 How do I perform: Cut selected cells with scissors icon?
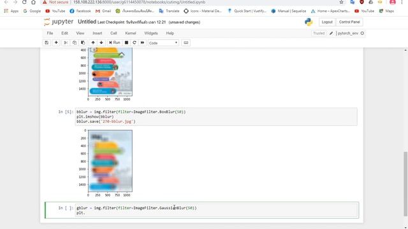point(66,43)
